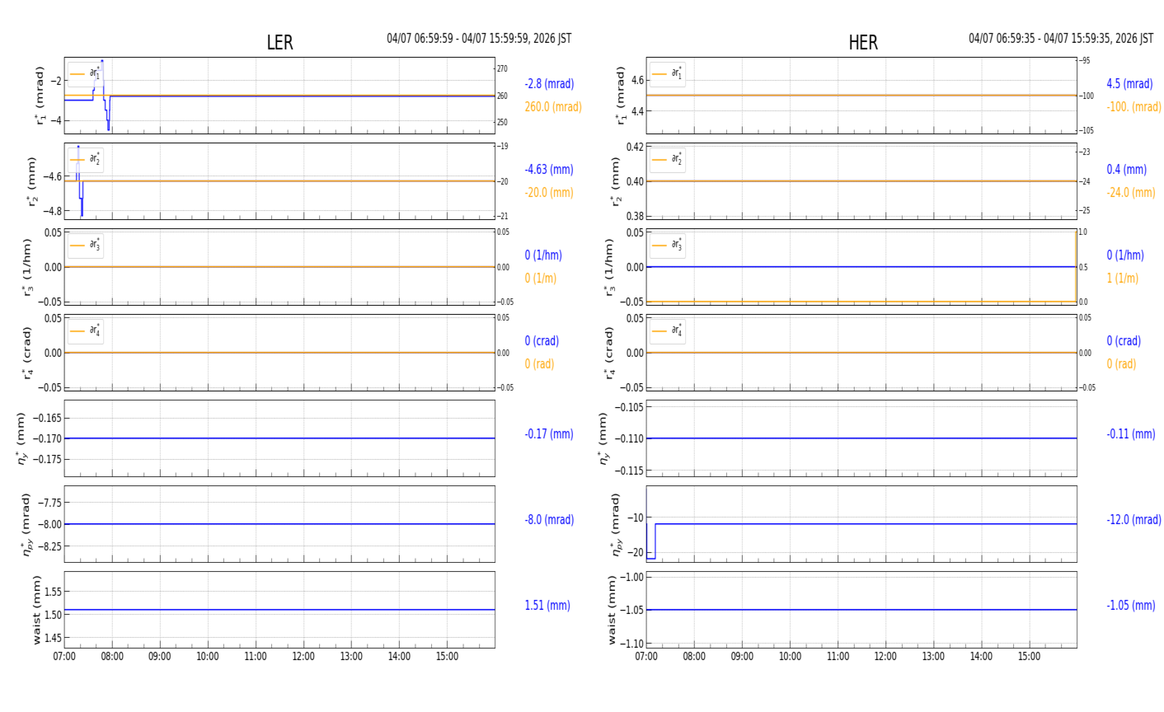Click the LER value -4.63 (mm)
The height and width of the screenshot is (712, 1164).
(549, 170)
